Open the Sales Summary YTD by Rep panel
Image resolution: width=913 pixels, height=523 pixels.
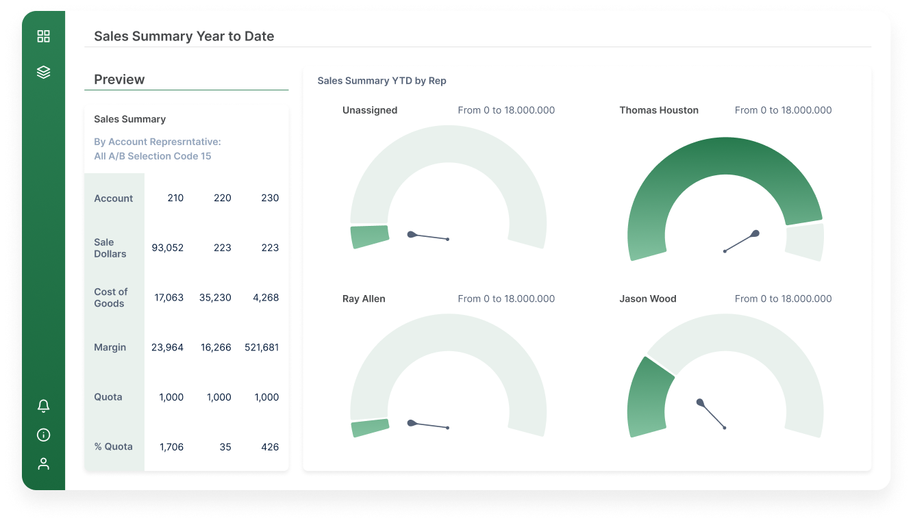382,81
